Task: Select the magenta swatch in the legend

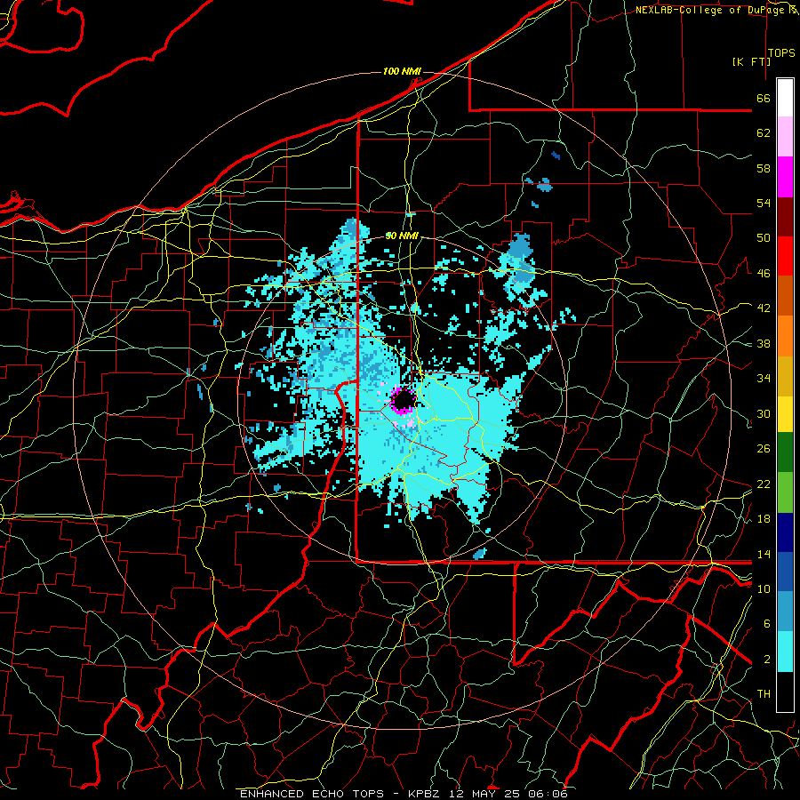Action: click(785, 177)
